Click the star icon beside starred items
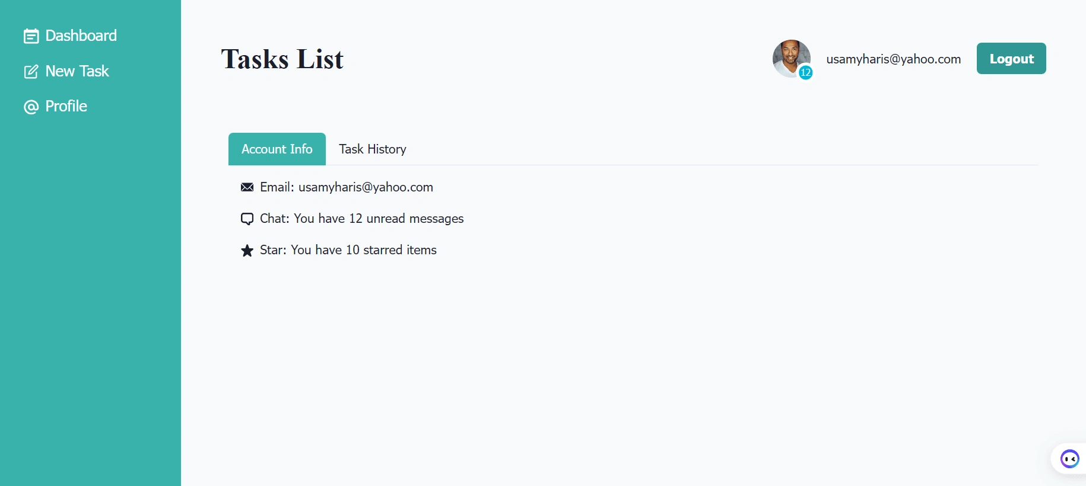Viewport: 1086px width, 486px height. pos(247,250)
